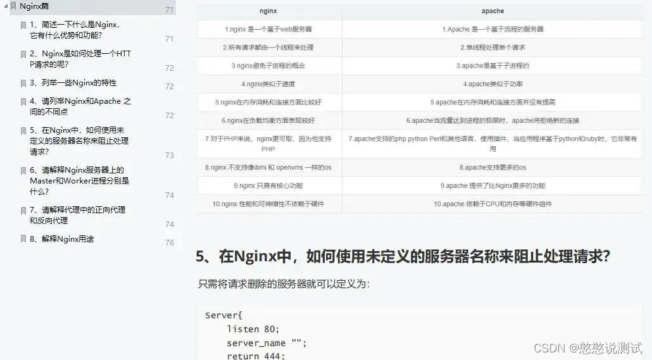Select cell 7.对于PHP来说，nginx更可取
This screenshot has width=652, height=360.
pyautogui.click(x=268, y=144)
